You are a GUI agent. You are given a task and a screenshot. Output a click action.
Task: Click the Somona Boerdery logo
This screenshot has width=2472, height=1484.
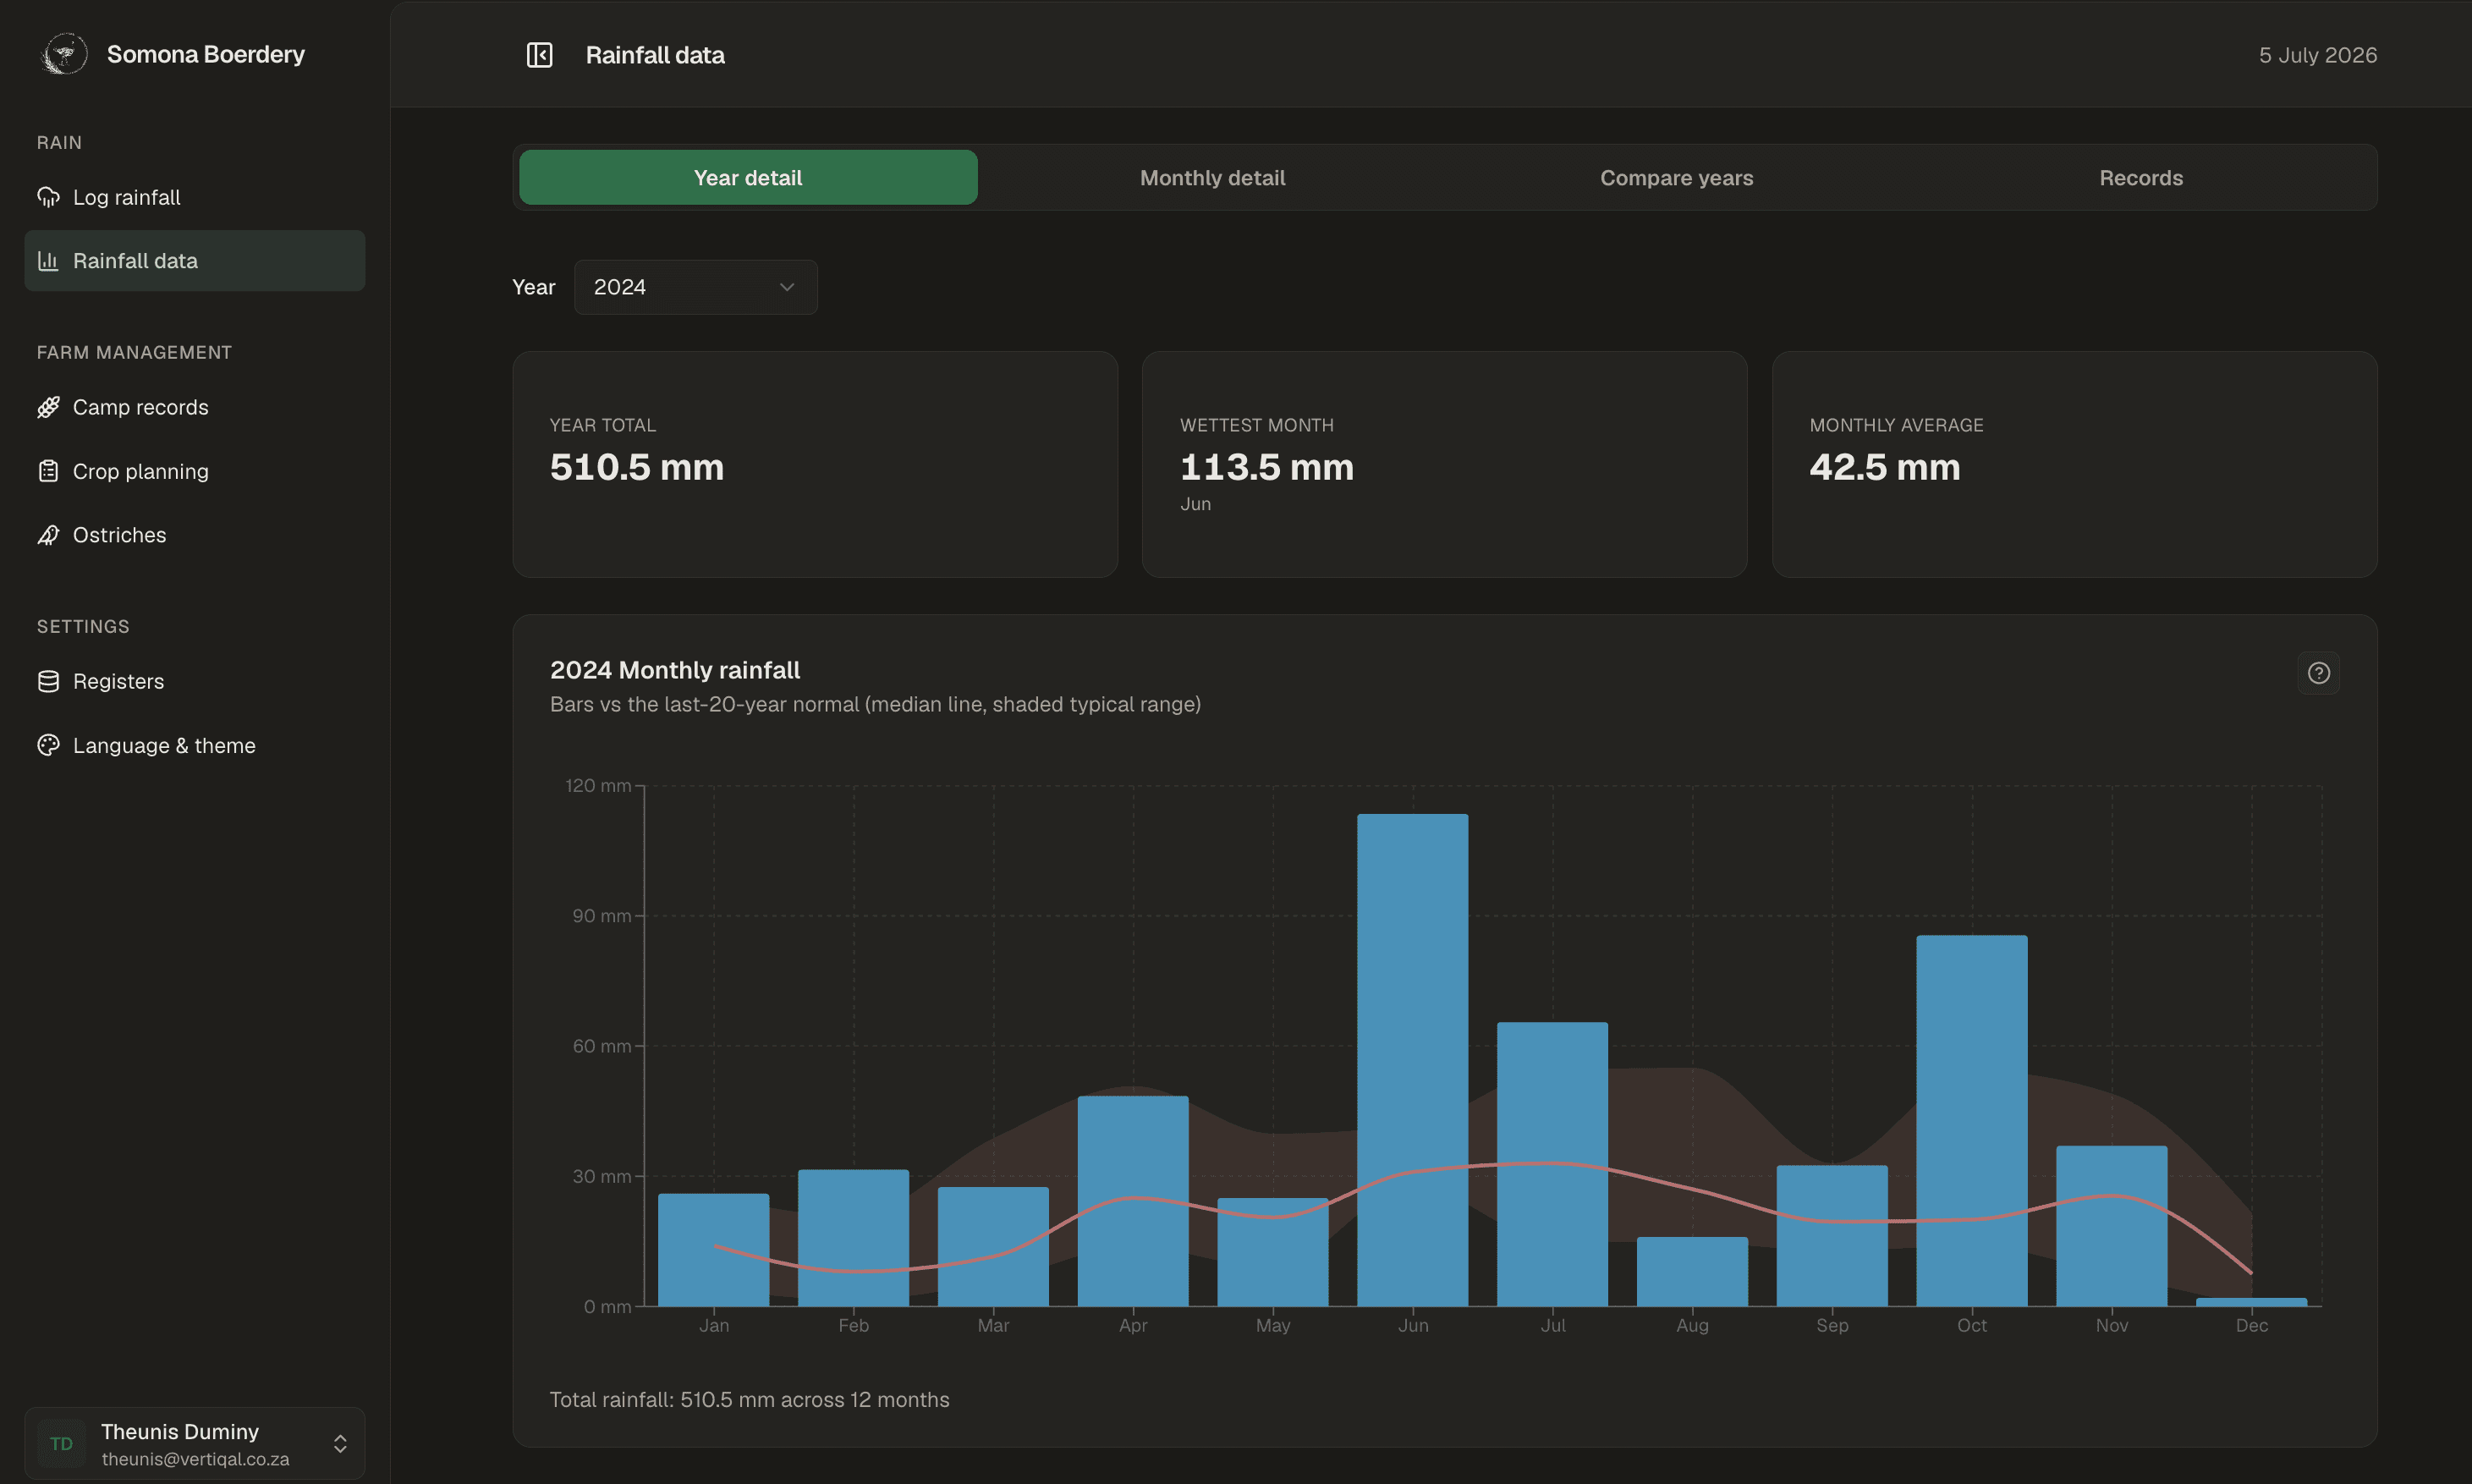click(x=64, y=54)
